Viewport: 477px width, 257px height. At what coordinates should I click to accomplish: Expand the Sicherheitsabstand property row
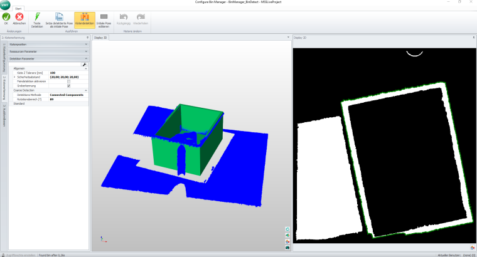pyautogui.click(x=14, y=77)
